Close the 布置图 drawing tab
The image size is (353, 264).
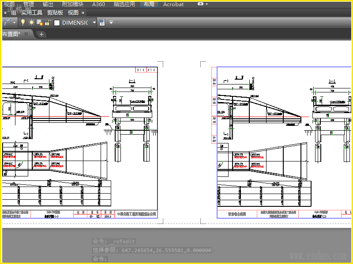point(26,34)
